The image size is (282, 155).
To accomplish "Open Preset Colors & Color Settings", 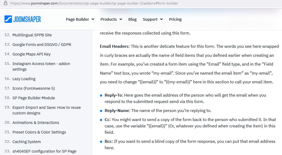I will pyautogui.click(x=39, y=132).
